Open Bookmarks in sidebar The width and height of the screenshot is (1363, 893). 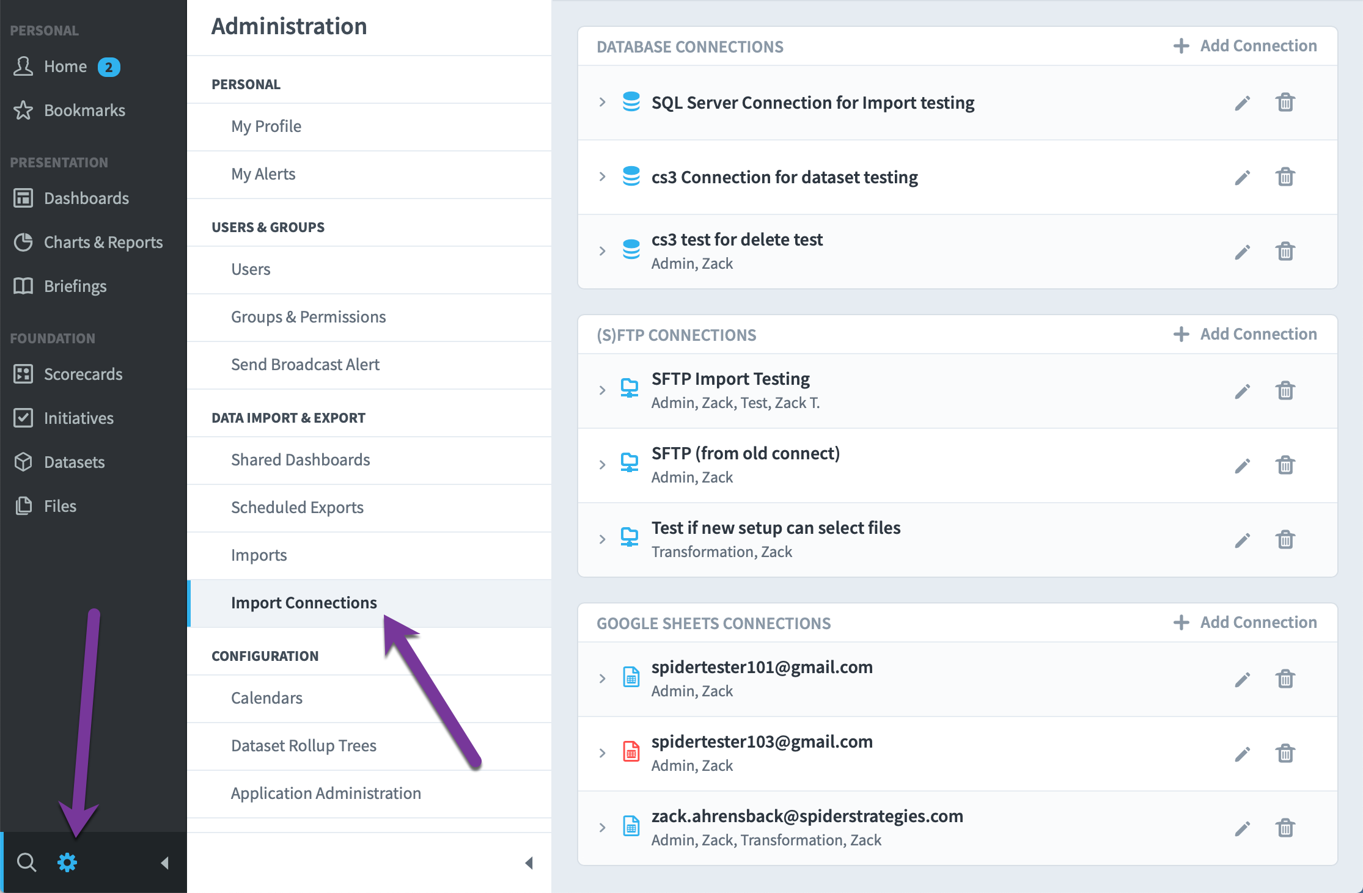[x=69, y=111]
